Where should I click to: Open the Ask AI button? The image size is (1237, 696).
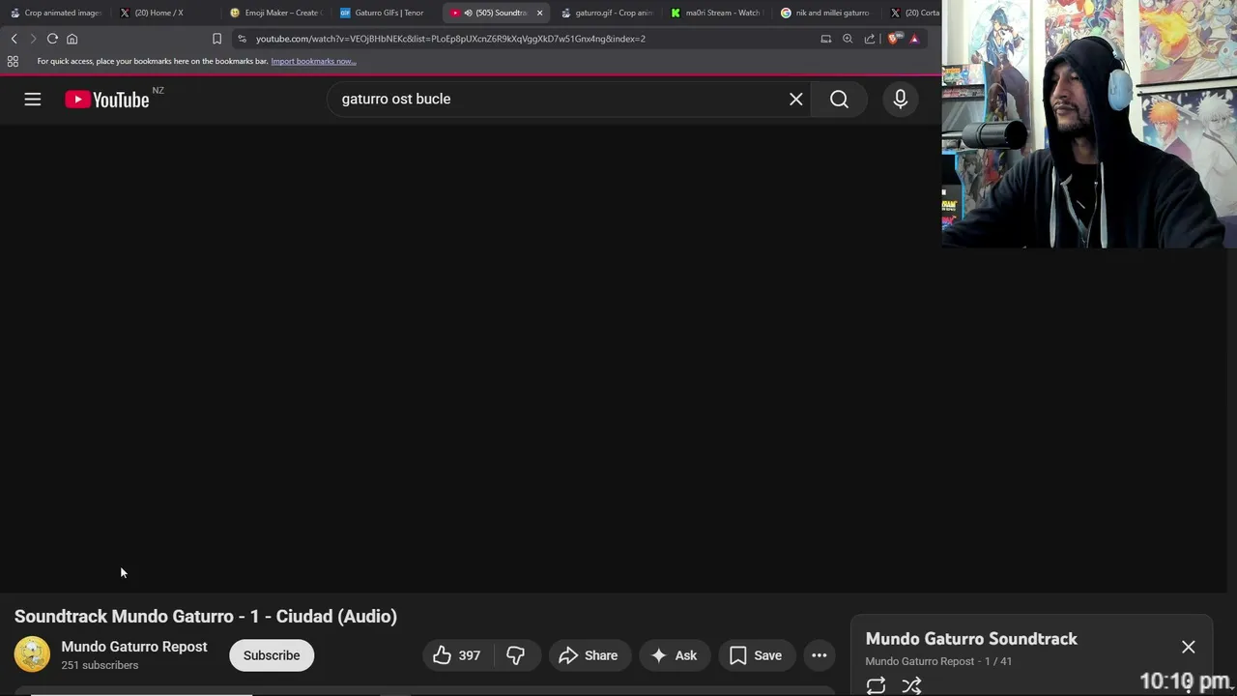(675, 655)
